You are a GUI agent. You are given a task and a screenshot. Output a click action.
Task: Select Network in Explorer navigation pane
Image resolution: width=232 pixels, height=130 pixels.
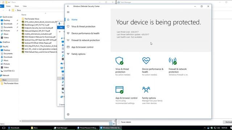6,75
